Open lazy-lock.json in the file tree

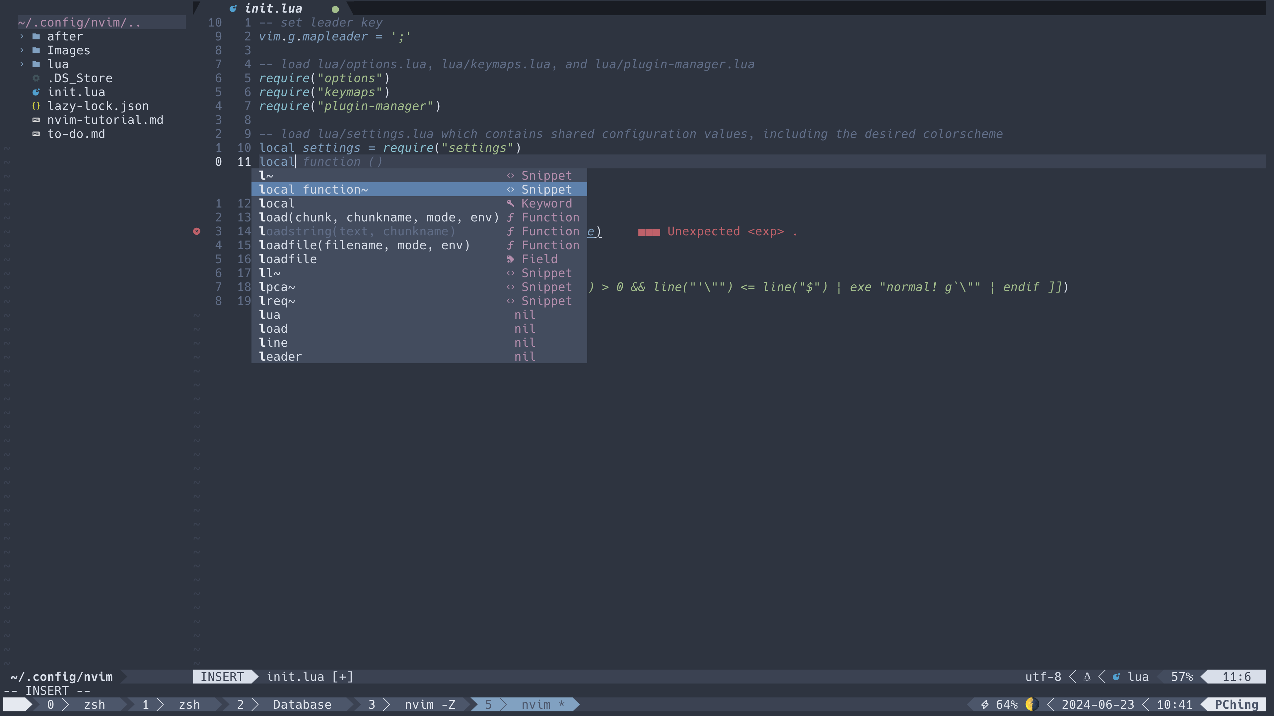[98, 106]
